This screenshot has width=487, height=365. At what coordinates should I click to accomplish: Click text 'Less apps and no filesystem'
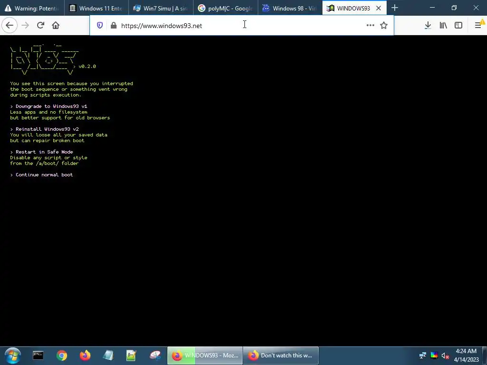[49, 112]
